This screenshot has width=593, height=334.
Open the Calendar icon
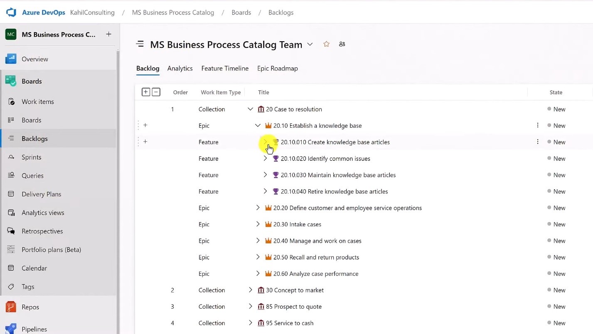[x=11, y=268]
